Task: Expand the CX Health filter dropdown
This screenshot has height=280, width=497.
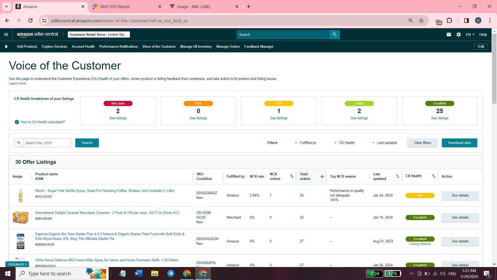Action: [344, 143]
